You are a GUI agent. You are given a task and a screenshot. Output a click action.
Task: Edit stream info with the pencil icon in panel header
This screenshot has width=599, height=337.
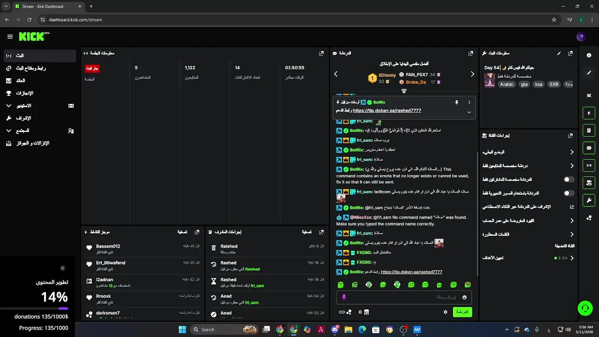tap(559, 53)
